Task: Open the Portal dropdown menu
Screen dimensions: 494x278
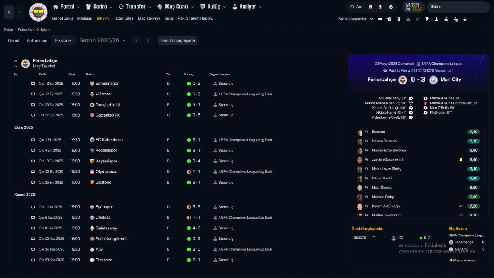Action: pyautogui.click(x=66, y=7)
